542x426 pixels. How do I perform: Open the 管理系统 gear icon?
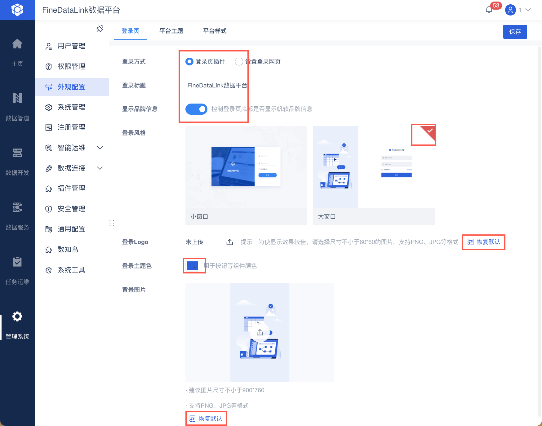17,317
